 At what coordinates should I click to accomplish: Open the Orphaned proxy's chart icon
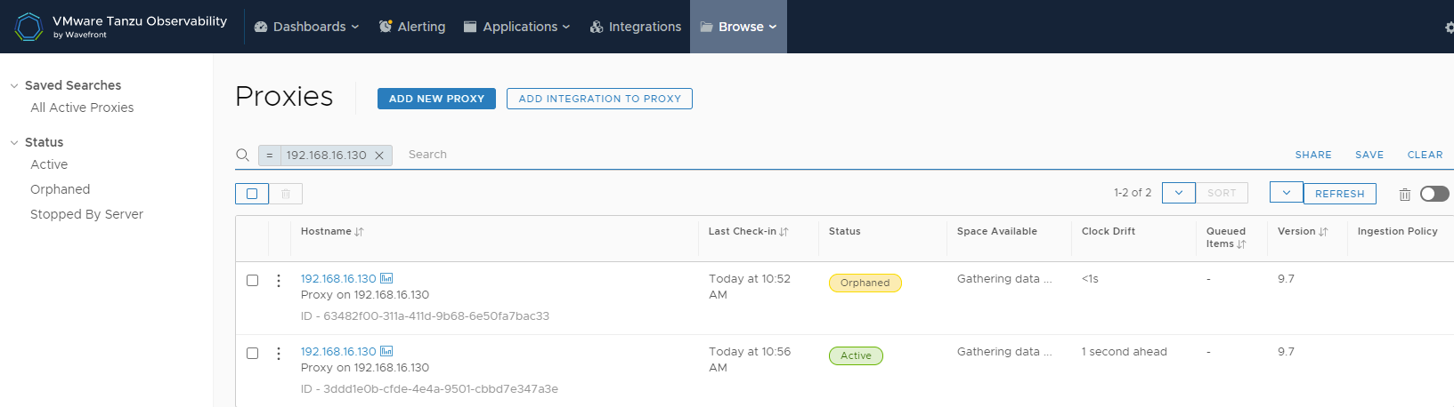pos(386,279)
